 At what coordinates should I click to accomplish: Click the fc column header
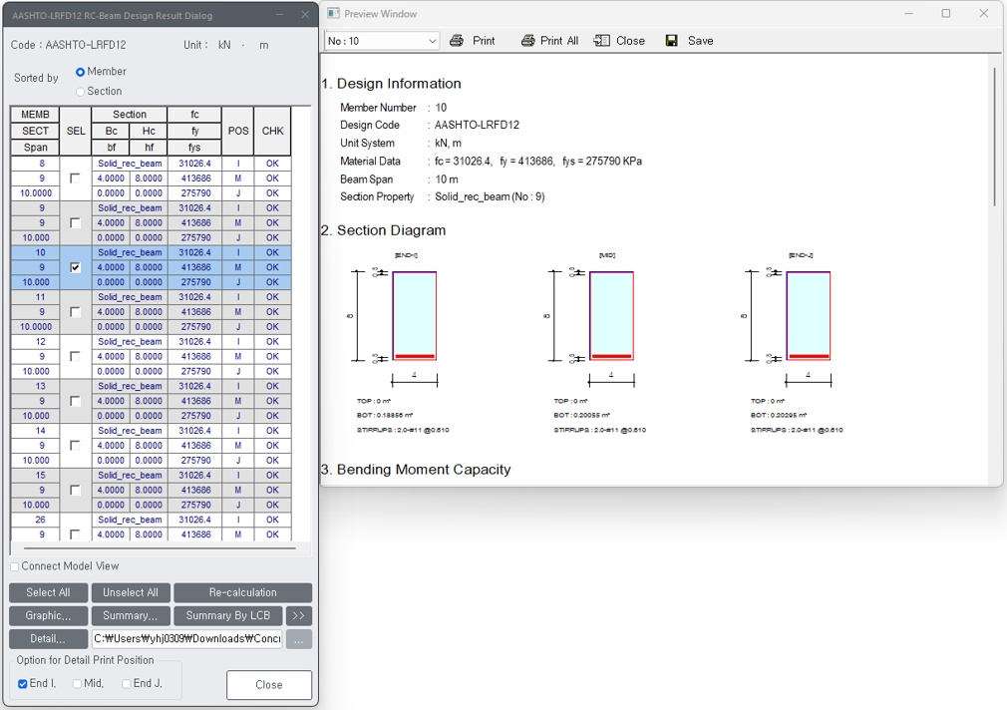[x=194, y=115]
